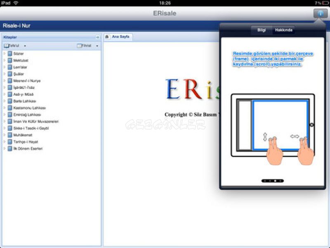This screenshot has width=330, height=248.
Task: Open İman Ve Küfür Muvazeneleri entry
Action: (36, 122)
